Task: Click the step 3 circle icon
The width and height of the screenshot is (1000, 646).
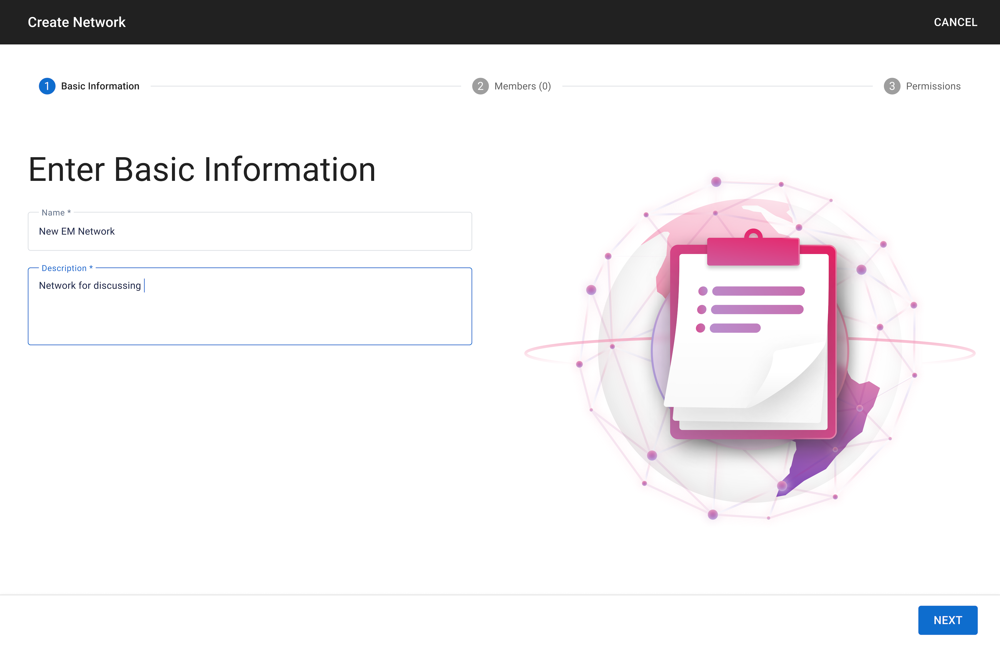Action: (892, 86)
